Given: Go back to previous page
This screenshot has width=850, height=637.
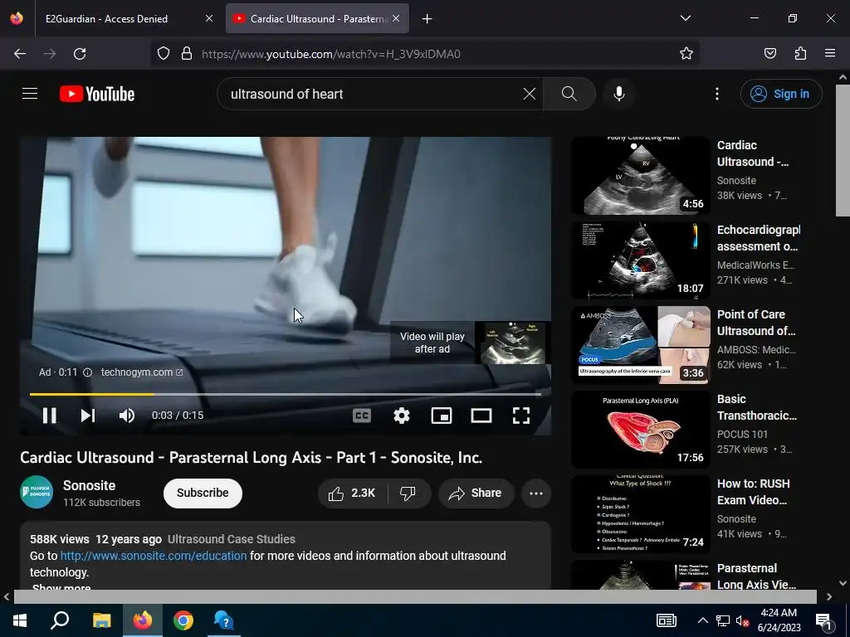Looking at the screenshot, I should click(20, 54).
